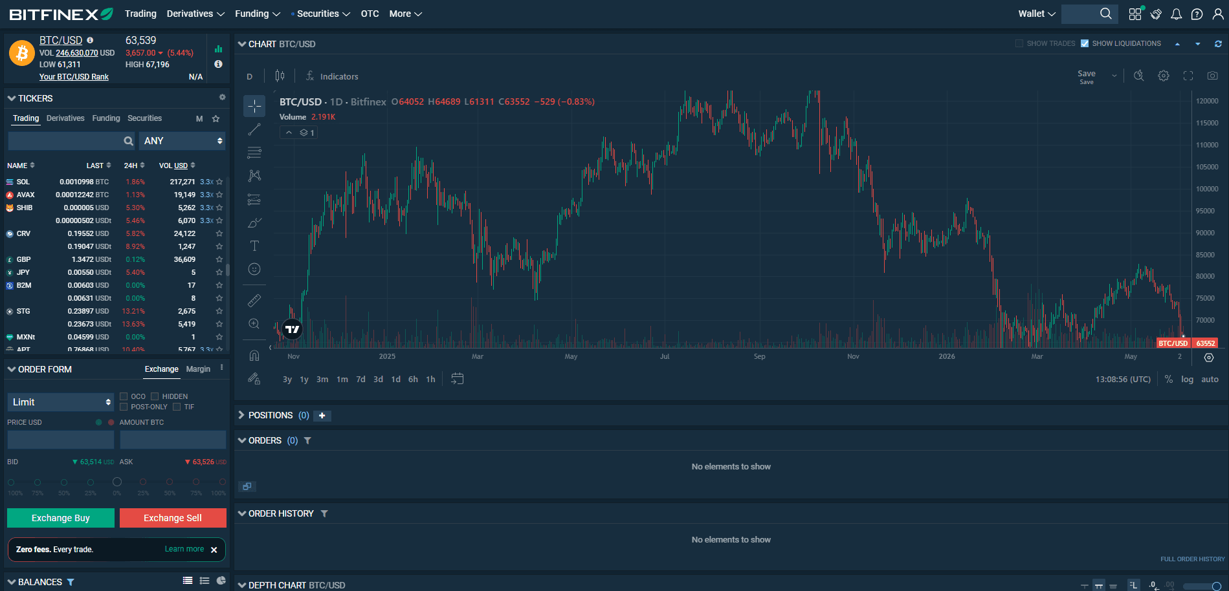Lock all drawing tools
Viewport: 1229px width, 591px height.
coord(254,378)
